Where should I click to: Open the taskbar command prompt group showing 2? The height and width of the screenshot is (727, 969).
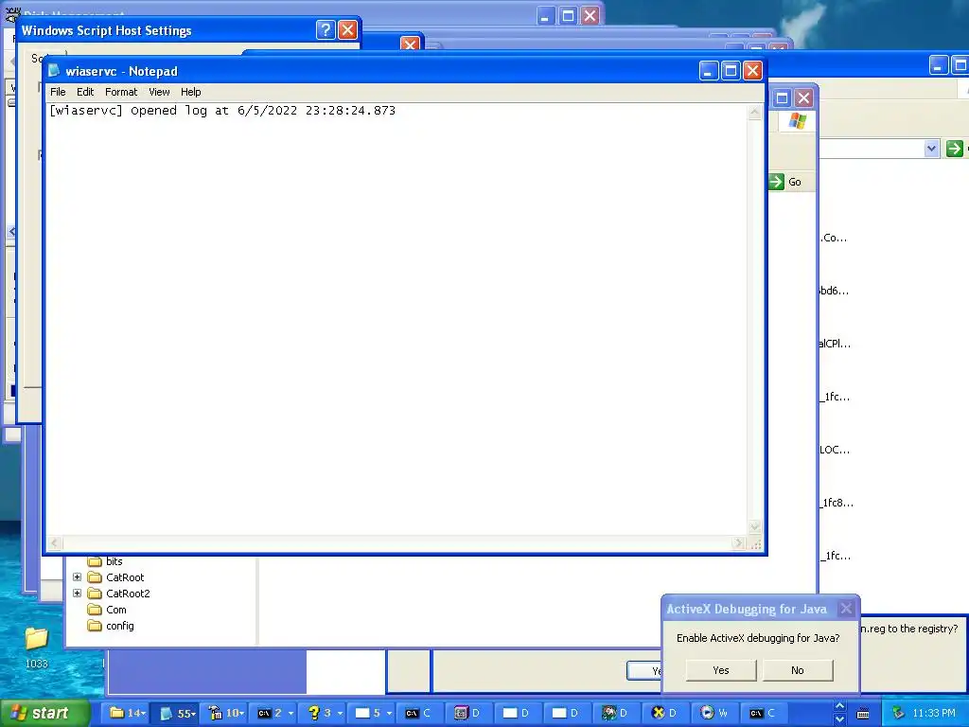[275, 714]
